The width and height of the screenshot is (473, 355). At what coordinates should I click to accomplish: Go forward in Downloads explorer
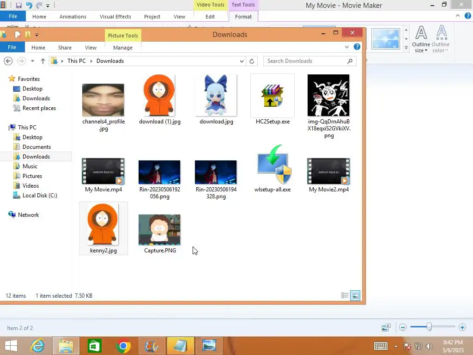[x=21, y=61]
